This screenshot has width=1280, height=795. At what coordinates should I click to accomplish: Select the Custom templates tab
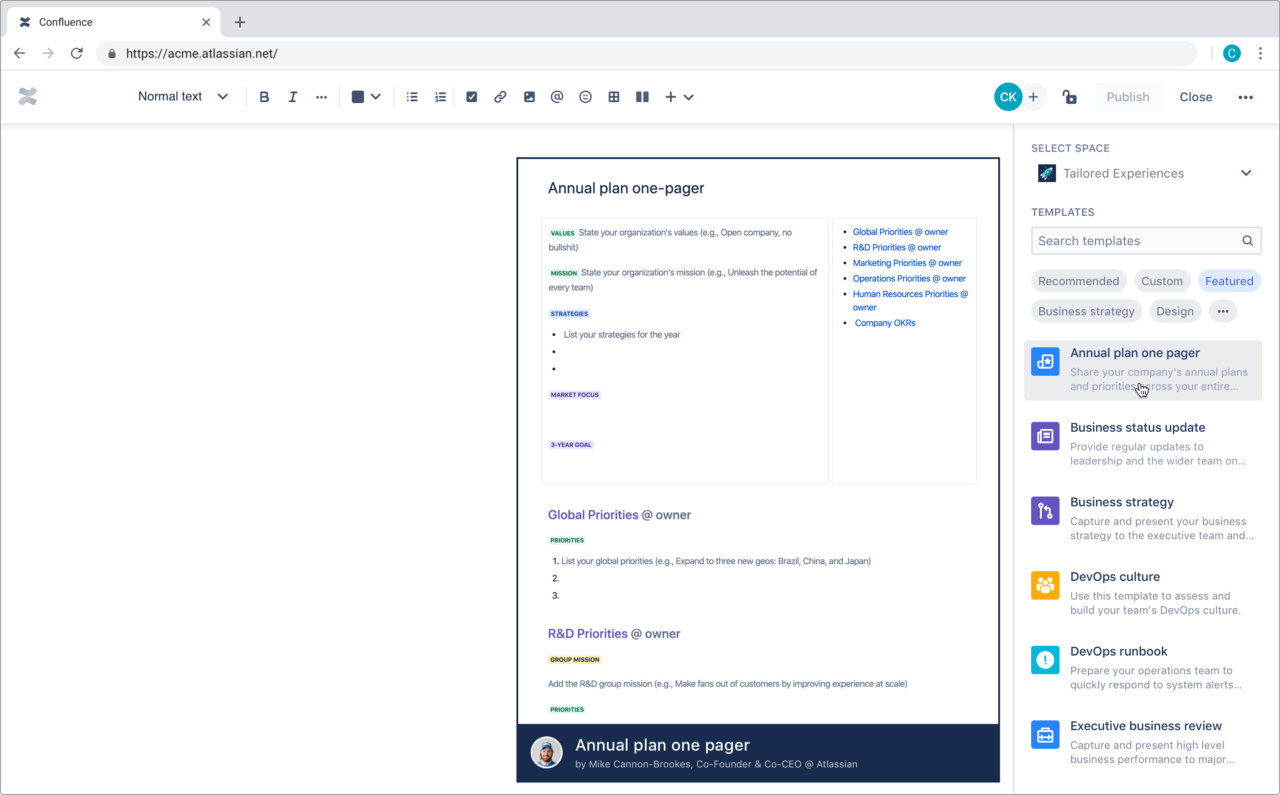pyautogui.click(x=1162, y=280)
